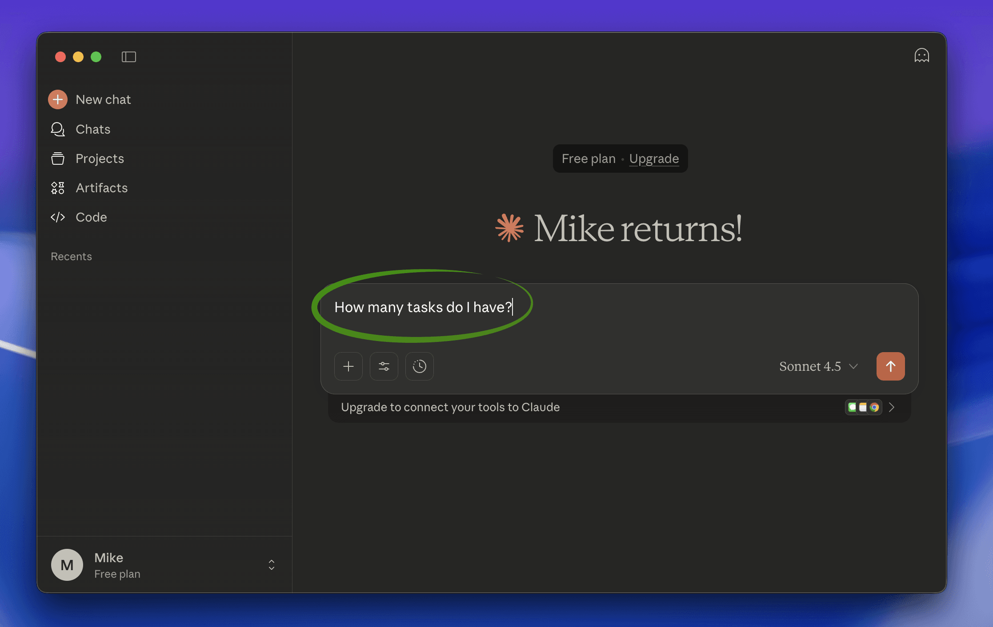Toggle the sidebar panel icon
This screenshot has height=627, width=993.
[129, 57]
